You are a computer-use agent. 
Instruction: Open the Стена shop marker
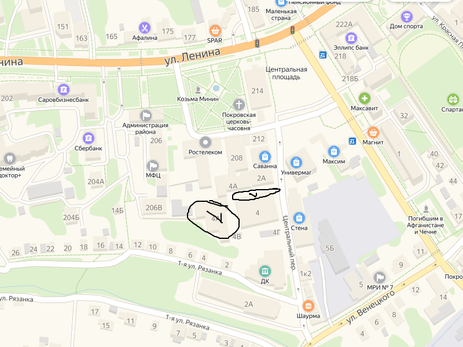point(299,218)
